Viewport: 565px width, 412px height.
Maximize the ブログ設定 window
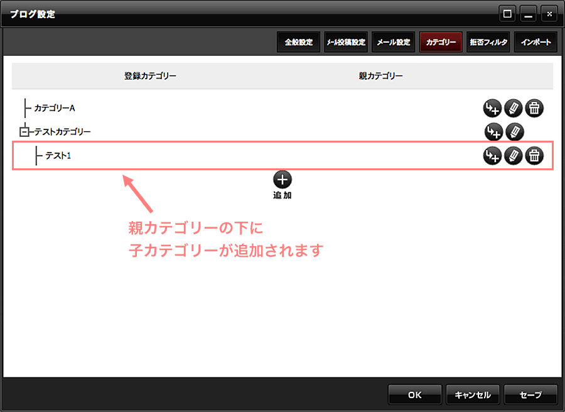507,14
